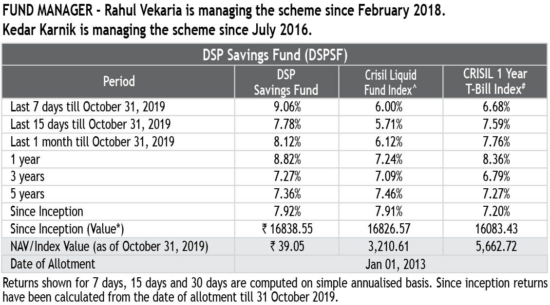Click the DSP Savings Fund (DSPSF) table title
This screenshot has width=550, height=305.
pos(275,55)
